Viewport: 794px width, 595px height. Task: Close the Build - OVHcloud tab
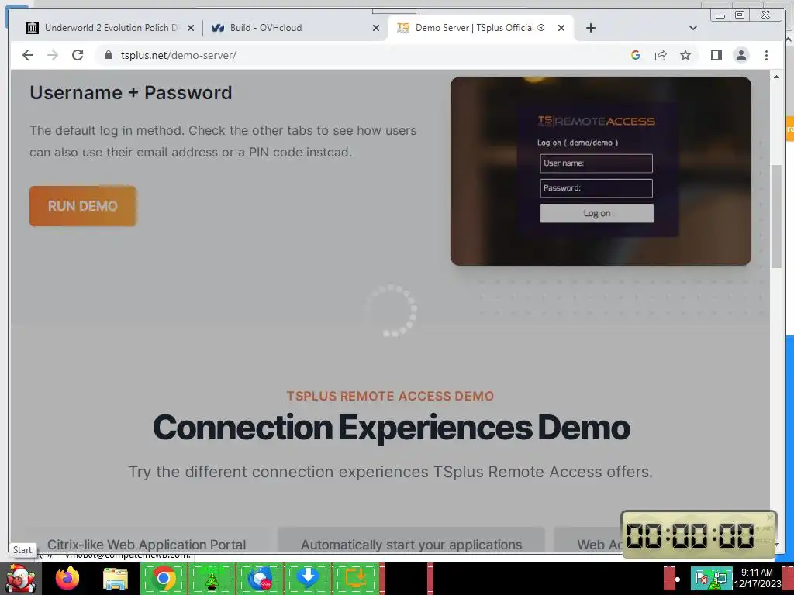[x=376, y=29]
